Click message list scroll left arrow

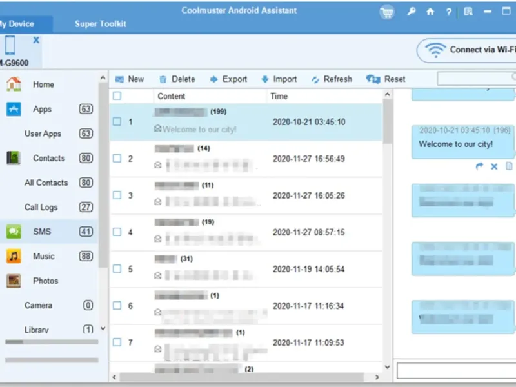coord(114,377)
